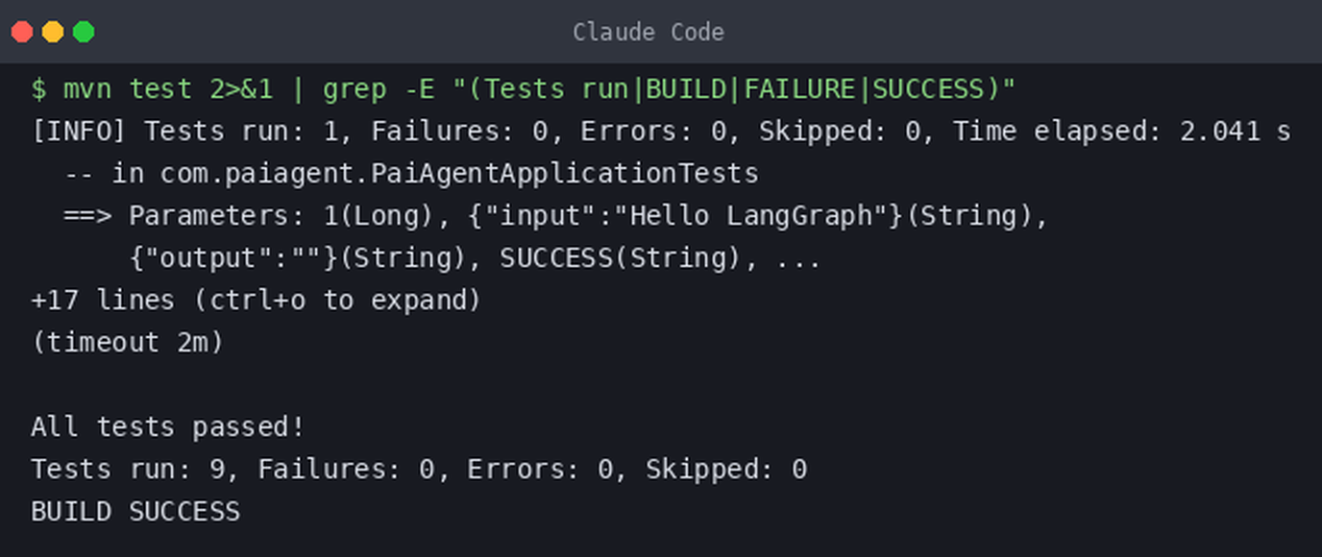Expand the +17 lines collapsed output
1322x557 pixels.
[256, 301]
